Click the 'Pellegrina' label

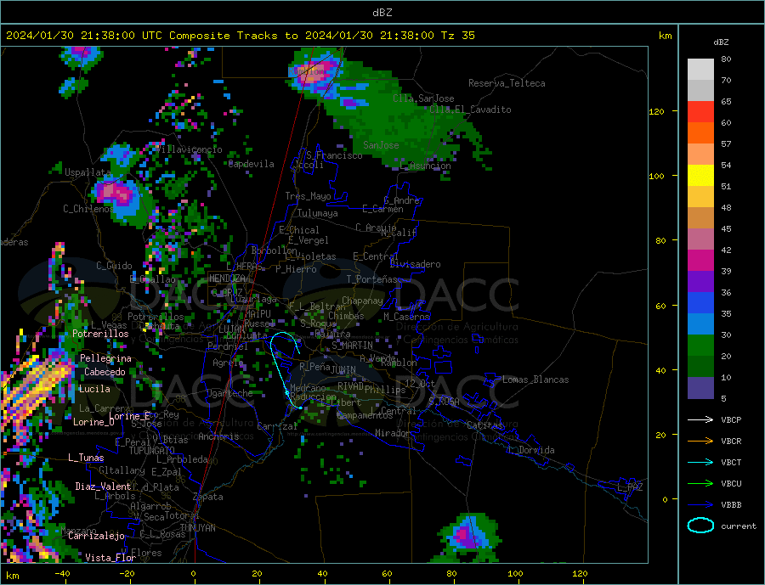click(x=106, y=358)
